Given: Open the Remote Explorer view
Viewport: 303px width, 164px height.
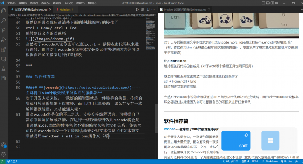Looking at the screenshot, I should pyautogui.click(x=4, y=59).
